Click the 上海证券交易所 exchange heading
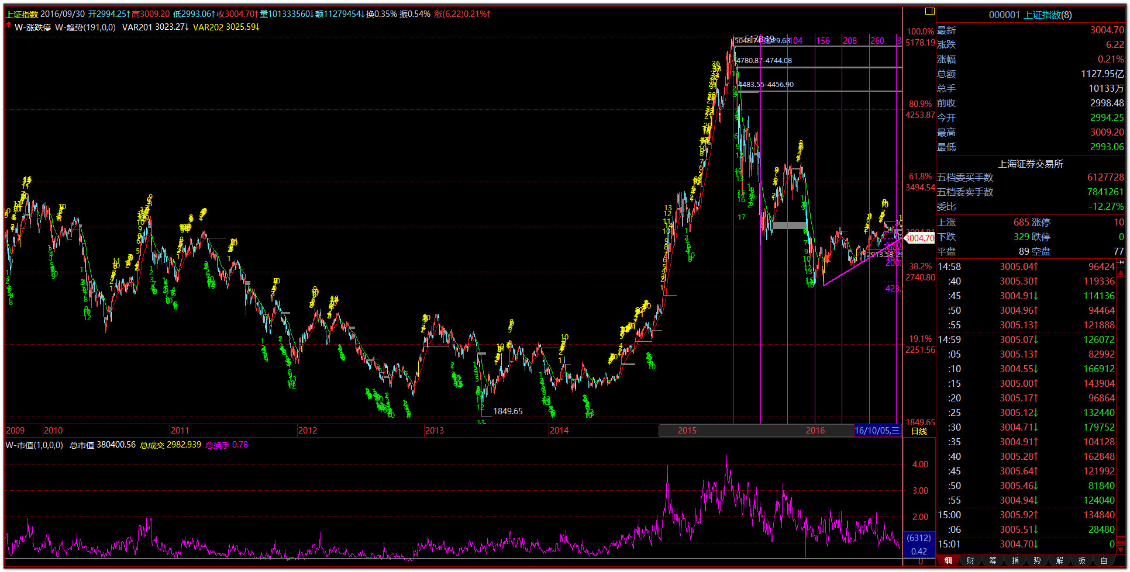Viewport: 1130px width, 572px height. (x=1030, y=164)
